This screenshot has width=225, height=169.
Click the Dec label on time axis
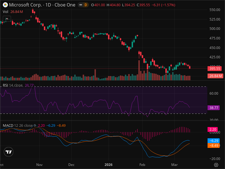click(x=71, y=165)
